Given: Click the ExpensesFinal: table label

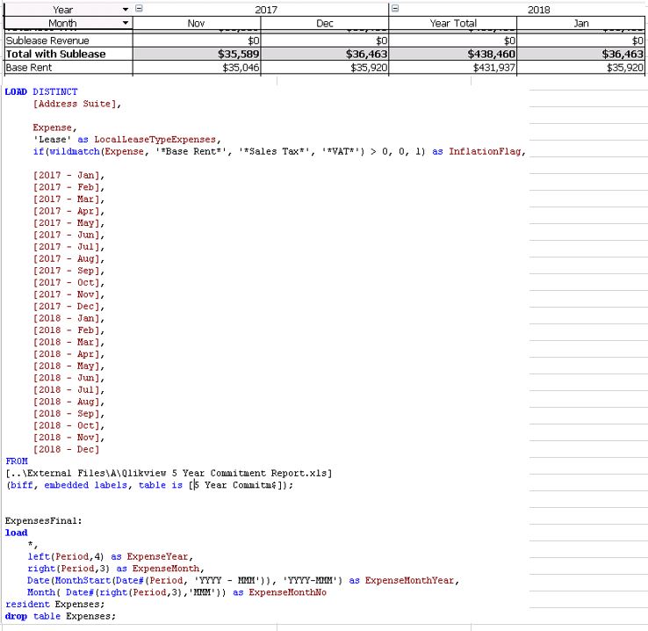Looking at the screenshot, I should tap(43, 520).
